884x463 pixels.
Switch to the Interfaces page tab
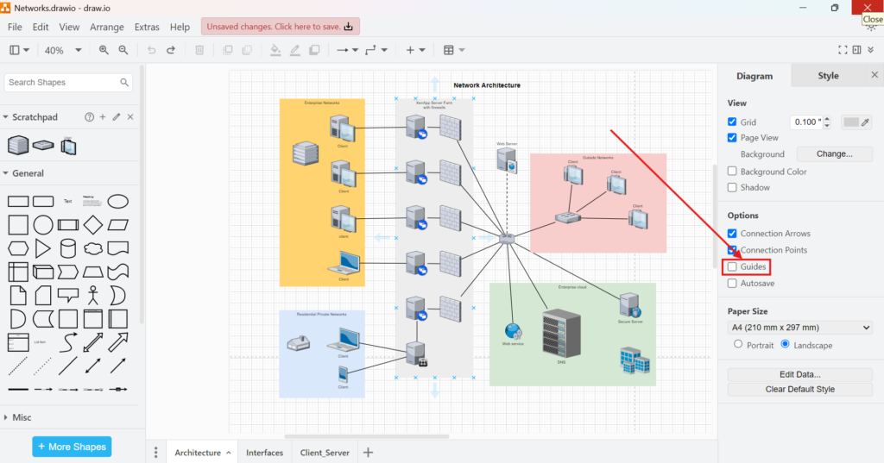click(264, 453)
